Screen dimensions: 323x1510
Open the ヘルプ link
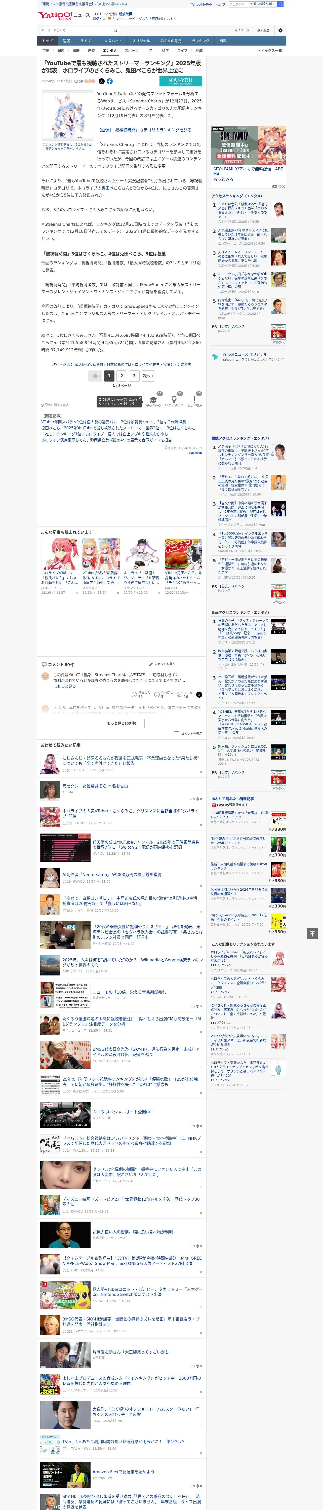click(x=220, y=4)
